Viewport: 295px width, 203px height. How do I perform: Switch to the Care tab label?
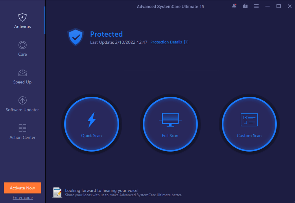point(22,54)
